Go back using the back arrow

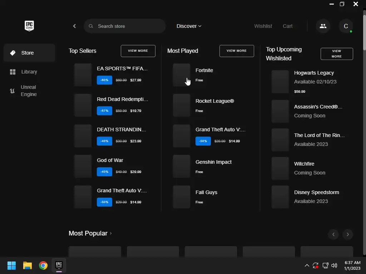point(74,26)
